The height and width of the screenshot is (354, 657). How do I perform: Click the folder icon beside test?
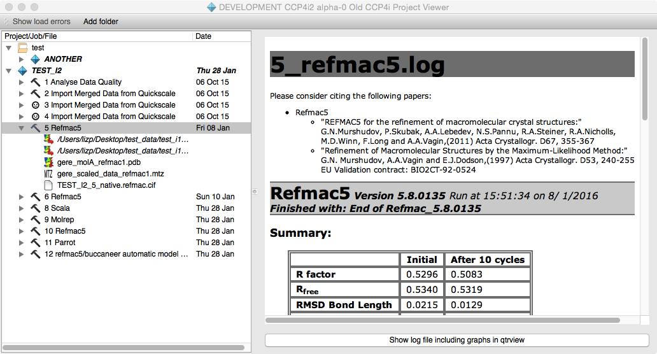[23, 48]
